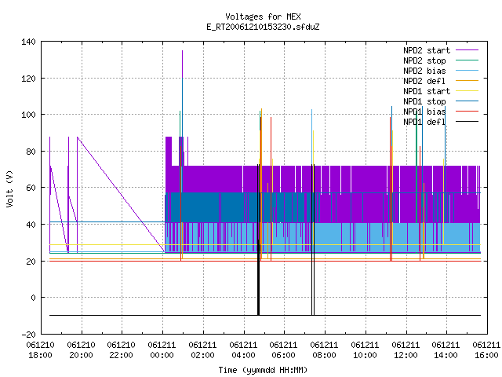This screenshot has width=502, height=377.
Task: Click the 'NPD1 stop' legend label
Action: point(424,101)
